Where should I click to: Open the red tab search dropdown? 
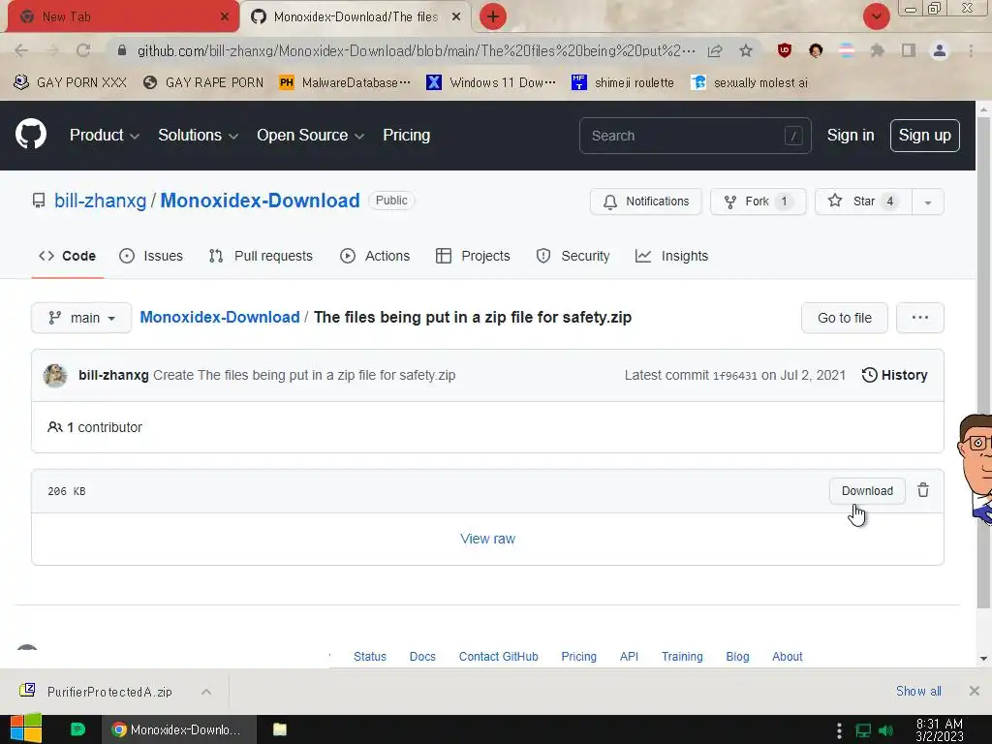click(x=876, y=16)
